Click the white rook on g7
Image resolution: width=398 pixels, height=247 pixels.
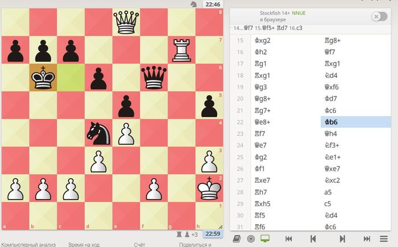[181, 50]
